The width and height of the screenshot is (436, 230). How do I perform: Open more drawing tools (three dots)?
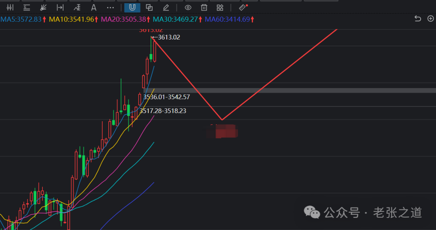110,8
